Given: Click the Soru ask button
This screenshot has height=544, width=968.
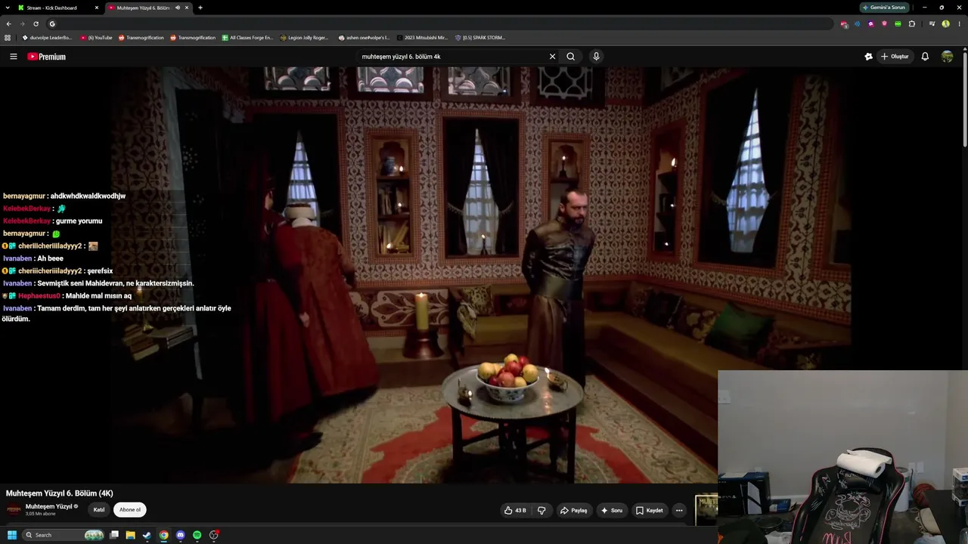Looking at the screenshot, I should click(x=612, y=511).
